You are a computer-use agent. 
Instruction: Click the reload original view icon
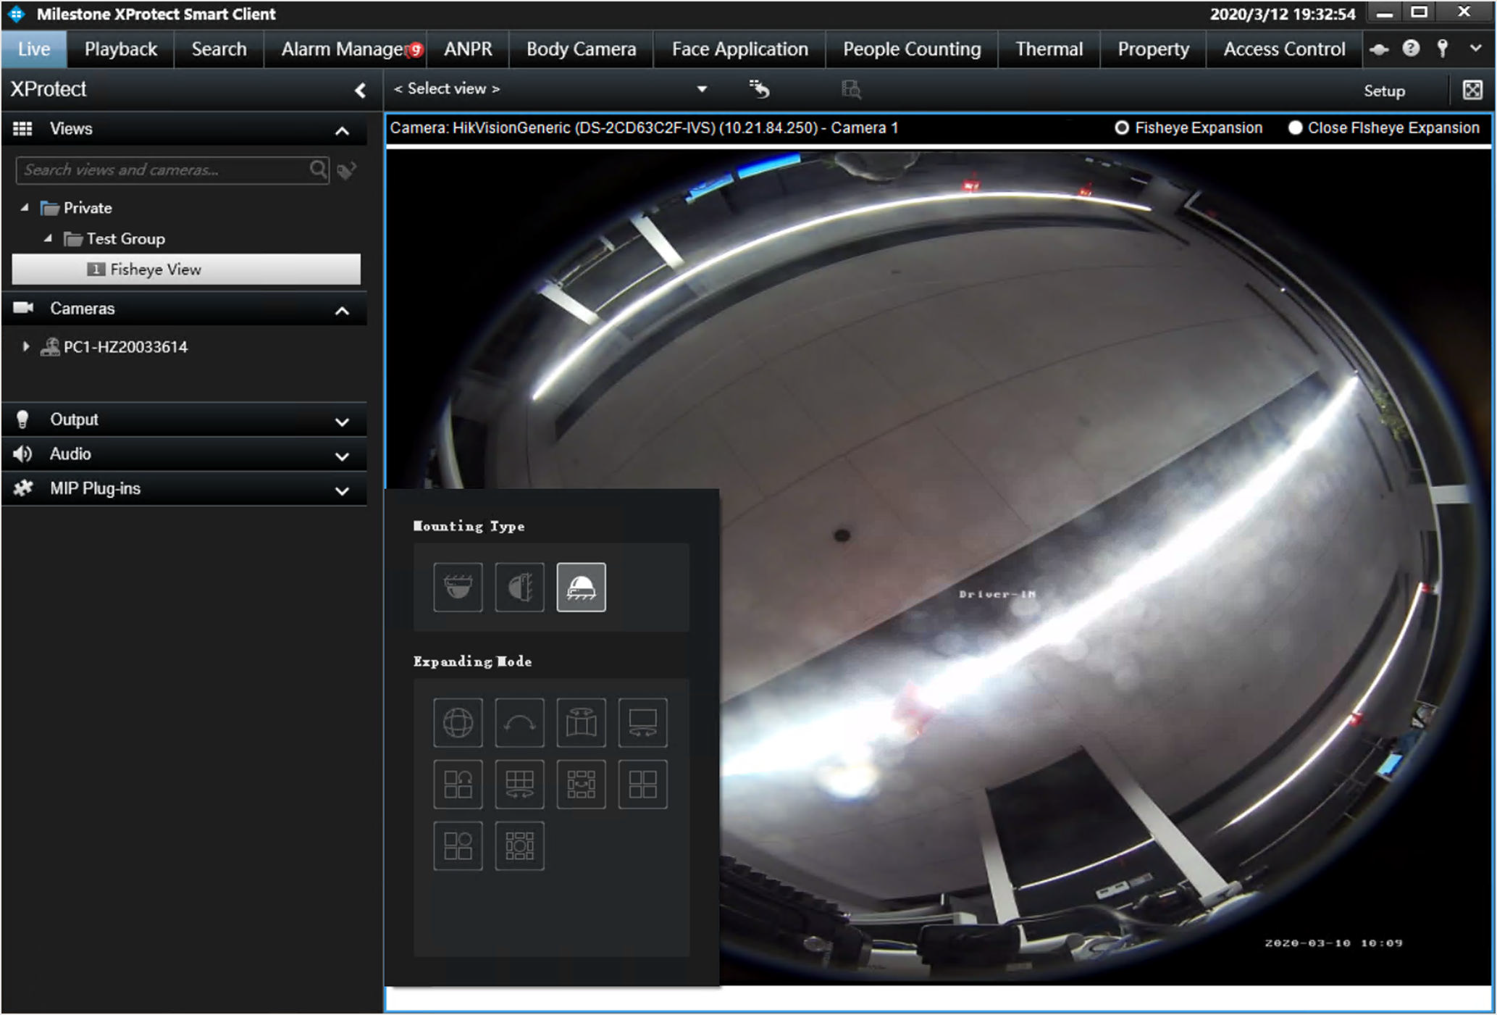click(x=759, y=89)
